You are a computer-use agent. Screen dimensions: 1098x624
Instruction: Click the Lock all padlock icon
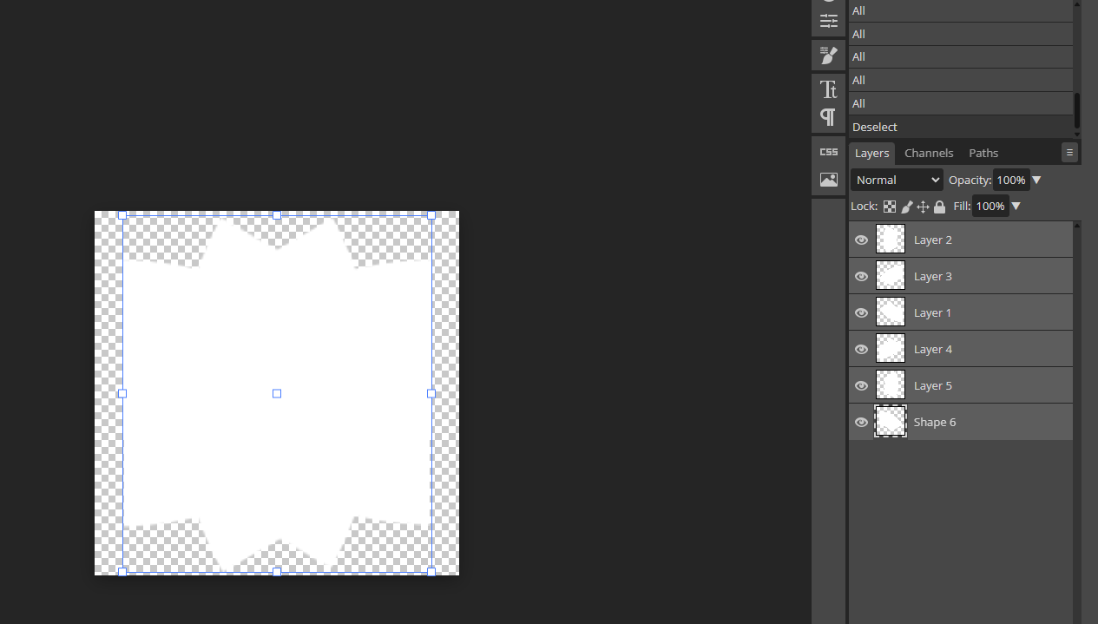coord(939,207)
